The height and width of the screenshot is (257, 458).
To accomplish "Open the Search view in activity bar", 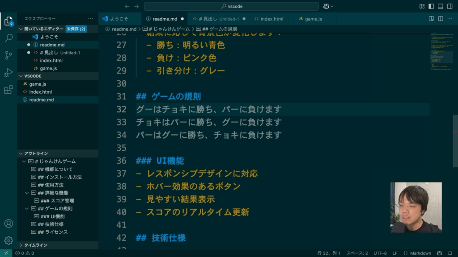I will click(8, 38).
